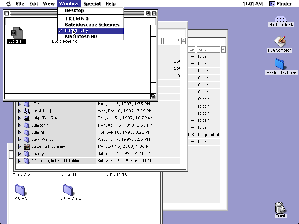Click the Luxor Kal. Scheme picture icon
This screenshot has height=224, width=299.
coord(27,146)
